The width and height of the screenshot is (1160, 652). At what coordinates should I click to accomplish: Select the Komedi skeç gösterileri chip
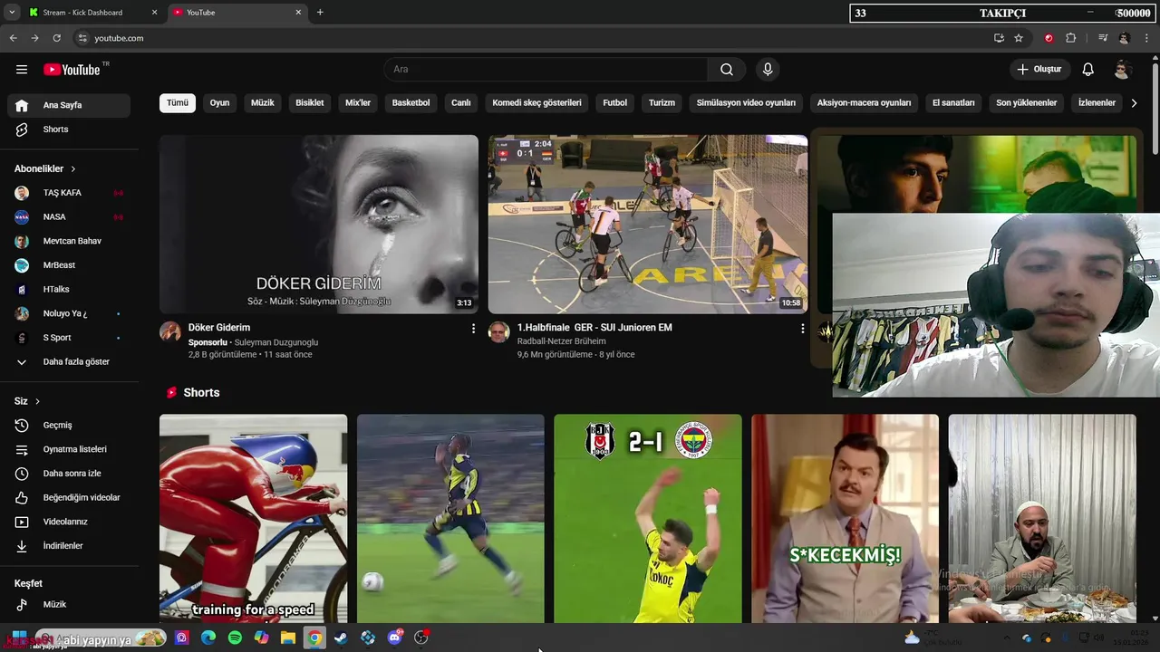tap(536, 102)
